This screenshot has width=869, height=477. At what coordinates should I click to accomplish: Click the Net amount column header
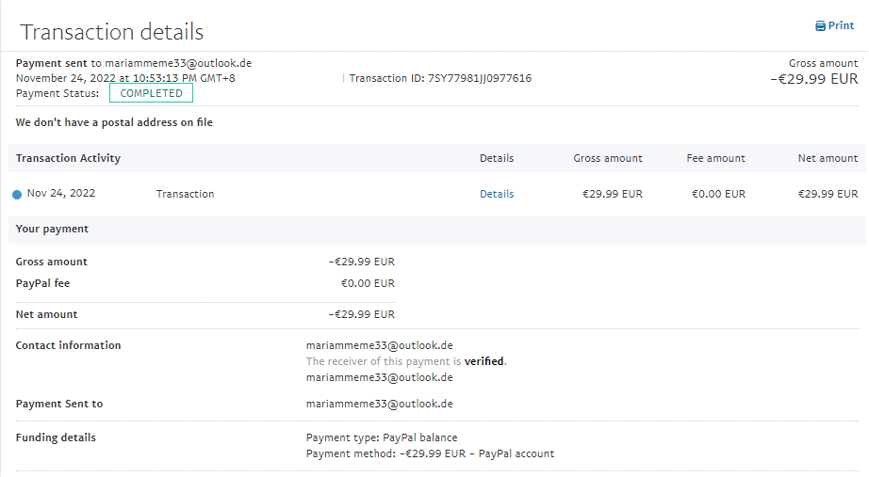pyautogui.click(x=828, y=158)
